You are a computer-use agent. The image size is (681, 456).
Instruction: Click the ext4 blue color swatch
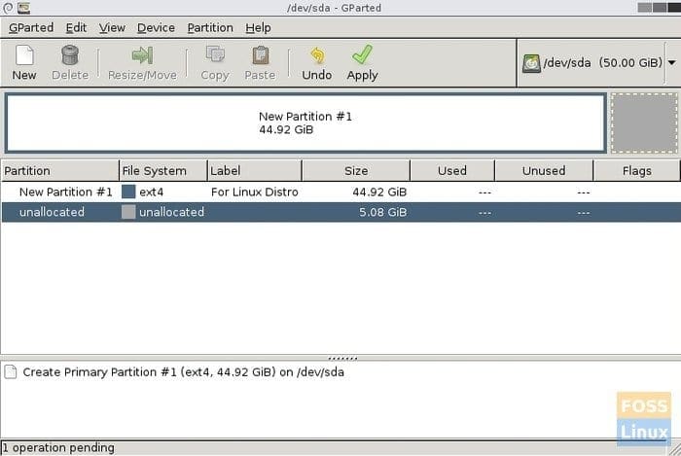[128, 192]
